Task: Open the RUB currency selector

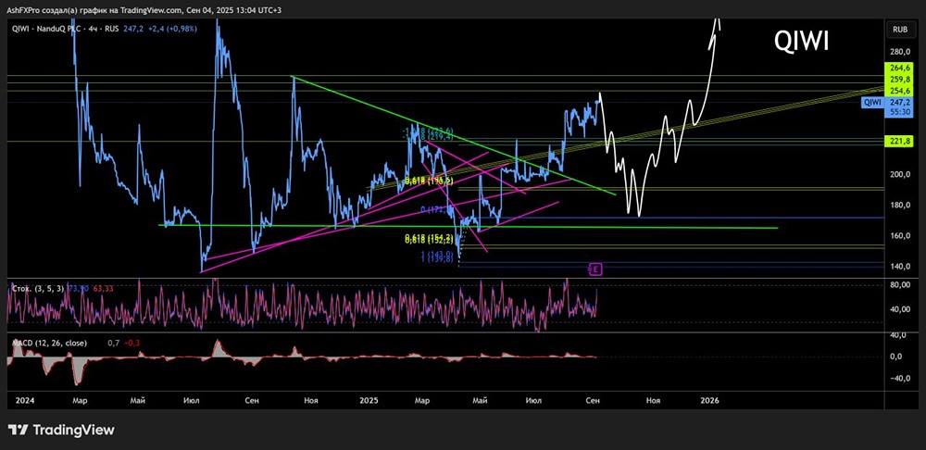Action: click(x=900, y=29)
